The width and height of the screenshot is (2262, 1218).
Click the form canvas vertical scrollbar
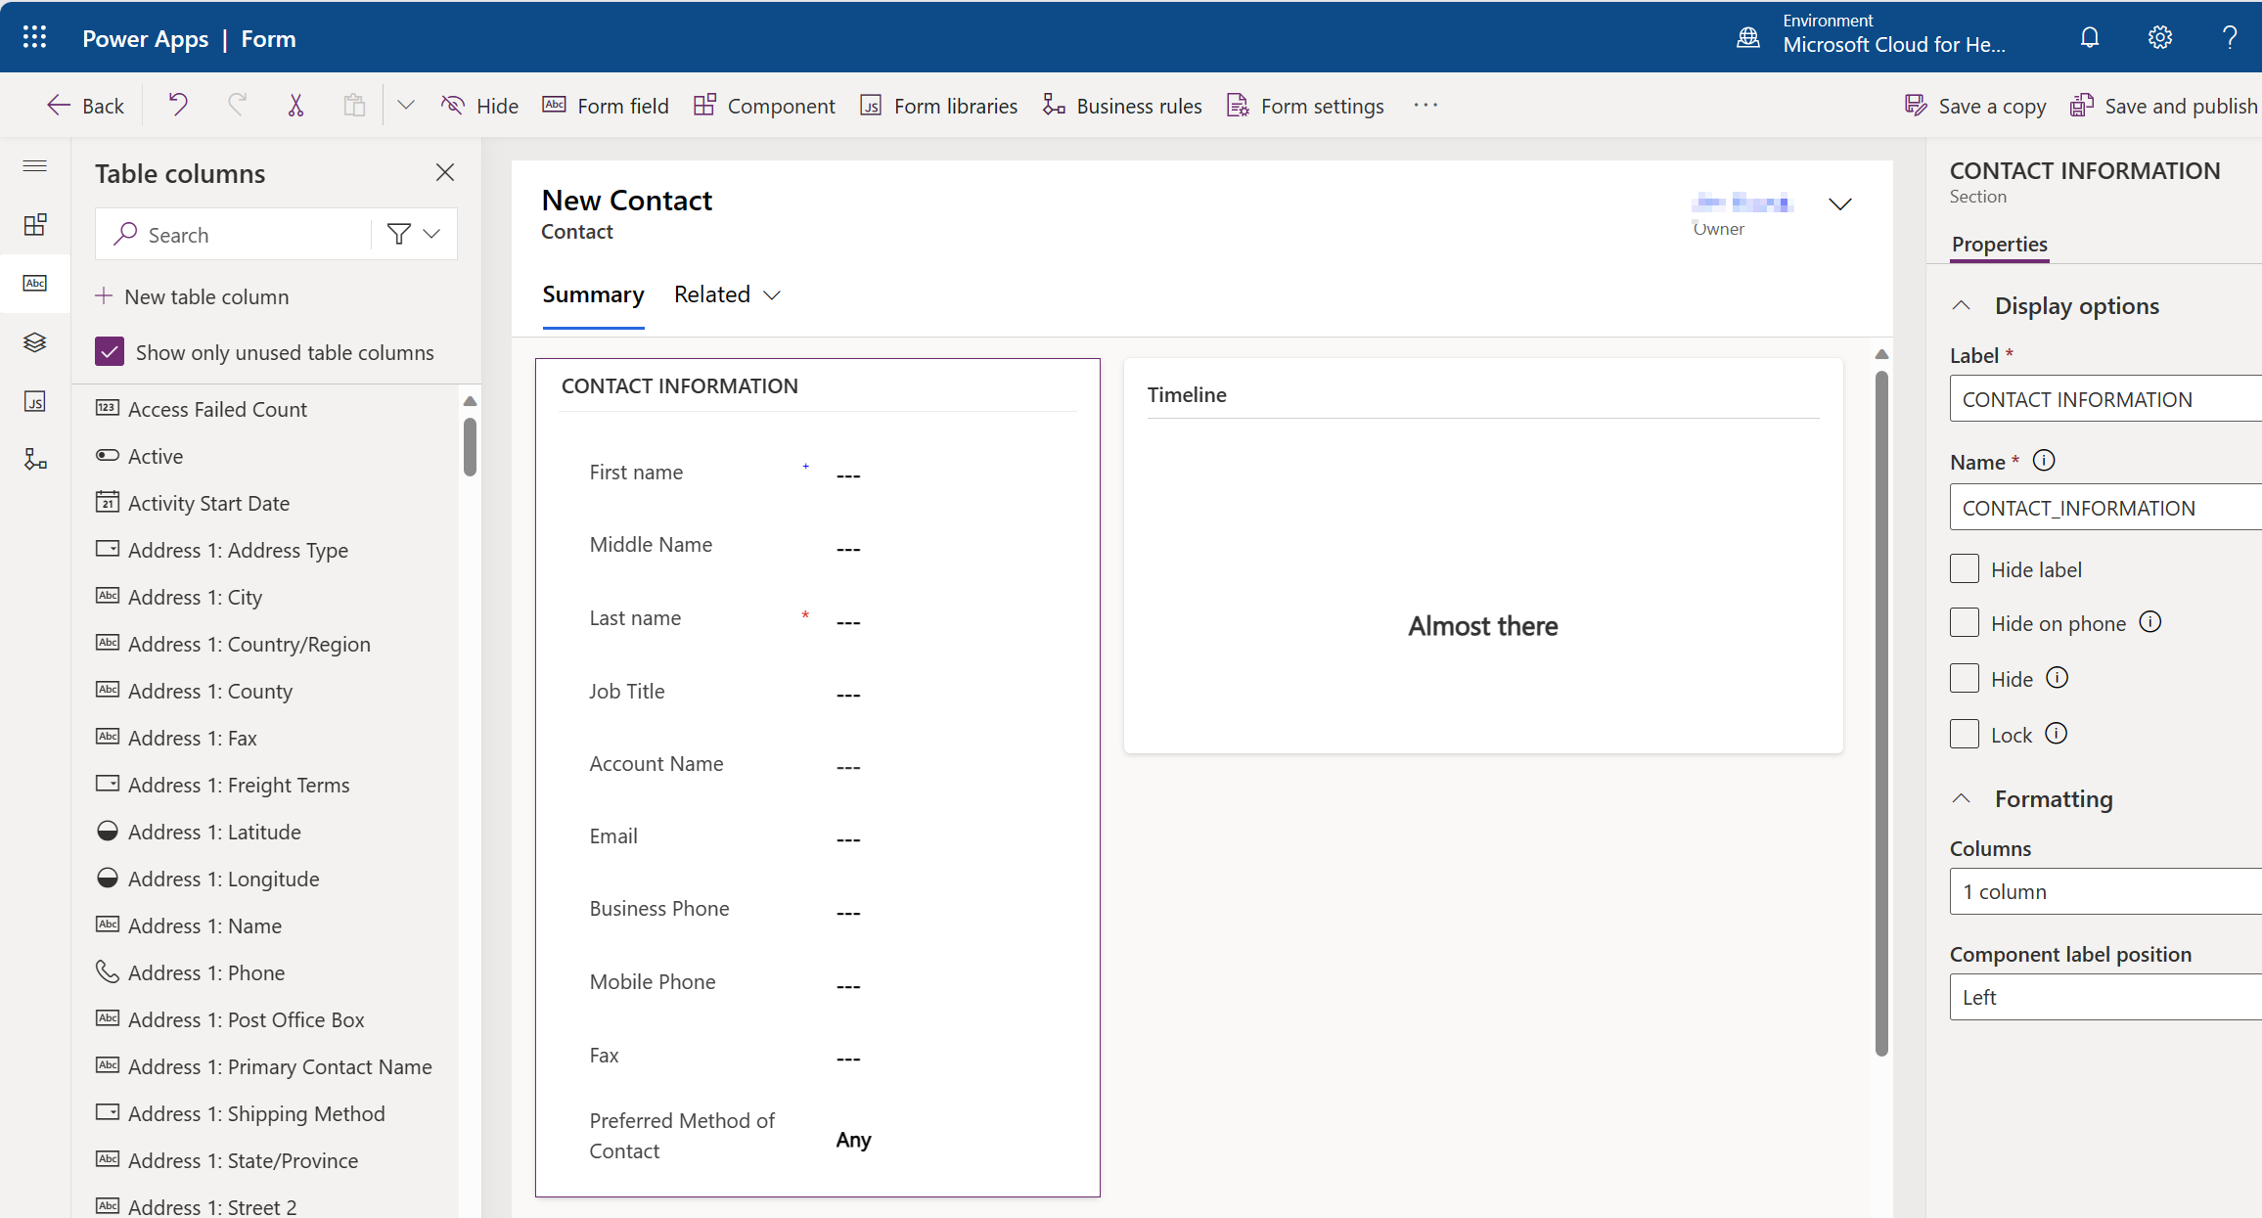(x=1881, y=713)
